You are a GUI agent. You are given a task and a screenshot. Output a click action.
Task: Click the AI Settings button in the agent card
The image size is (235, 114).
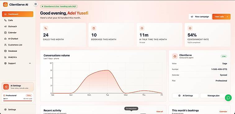(186, 96)
